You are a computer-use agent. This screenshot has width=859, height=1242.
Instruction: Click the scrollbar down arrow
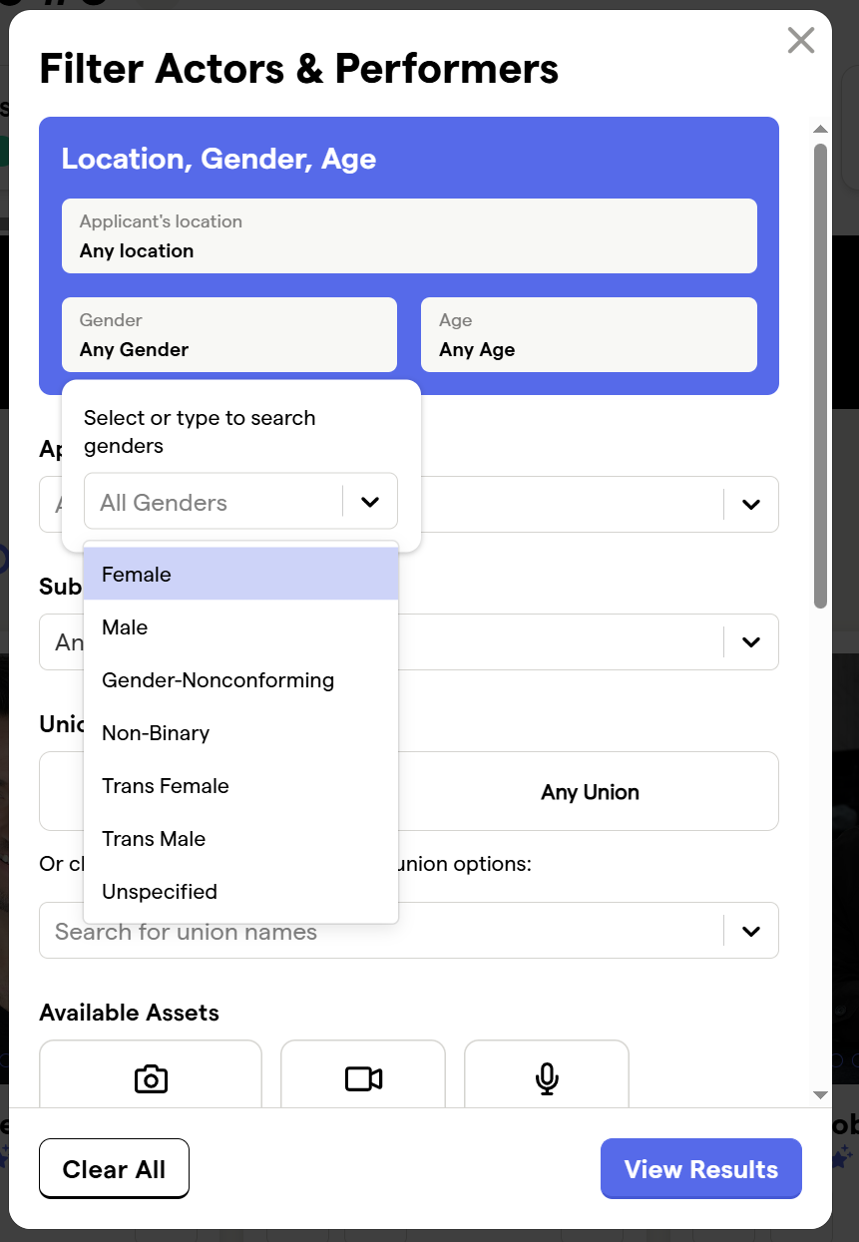coord(821,1094)
